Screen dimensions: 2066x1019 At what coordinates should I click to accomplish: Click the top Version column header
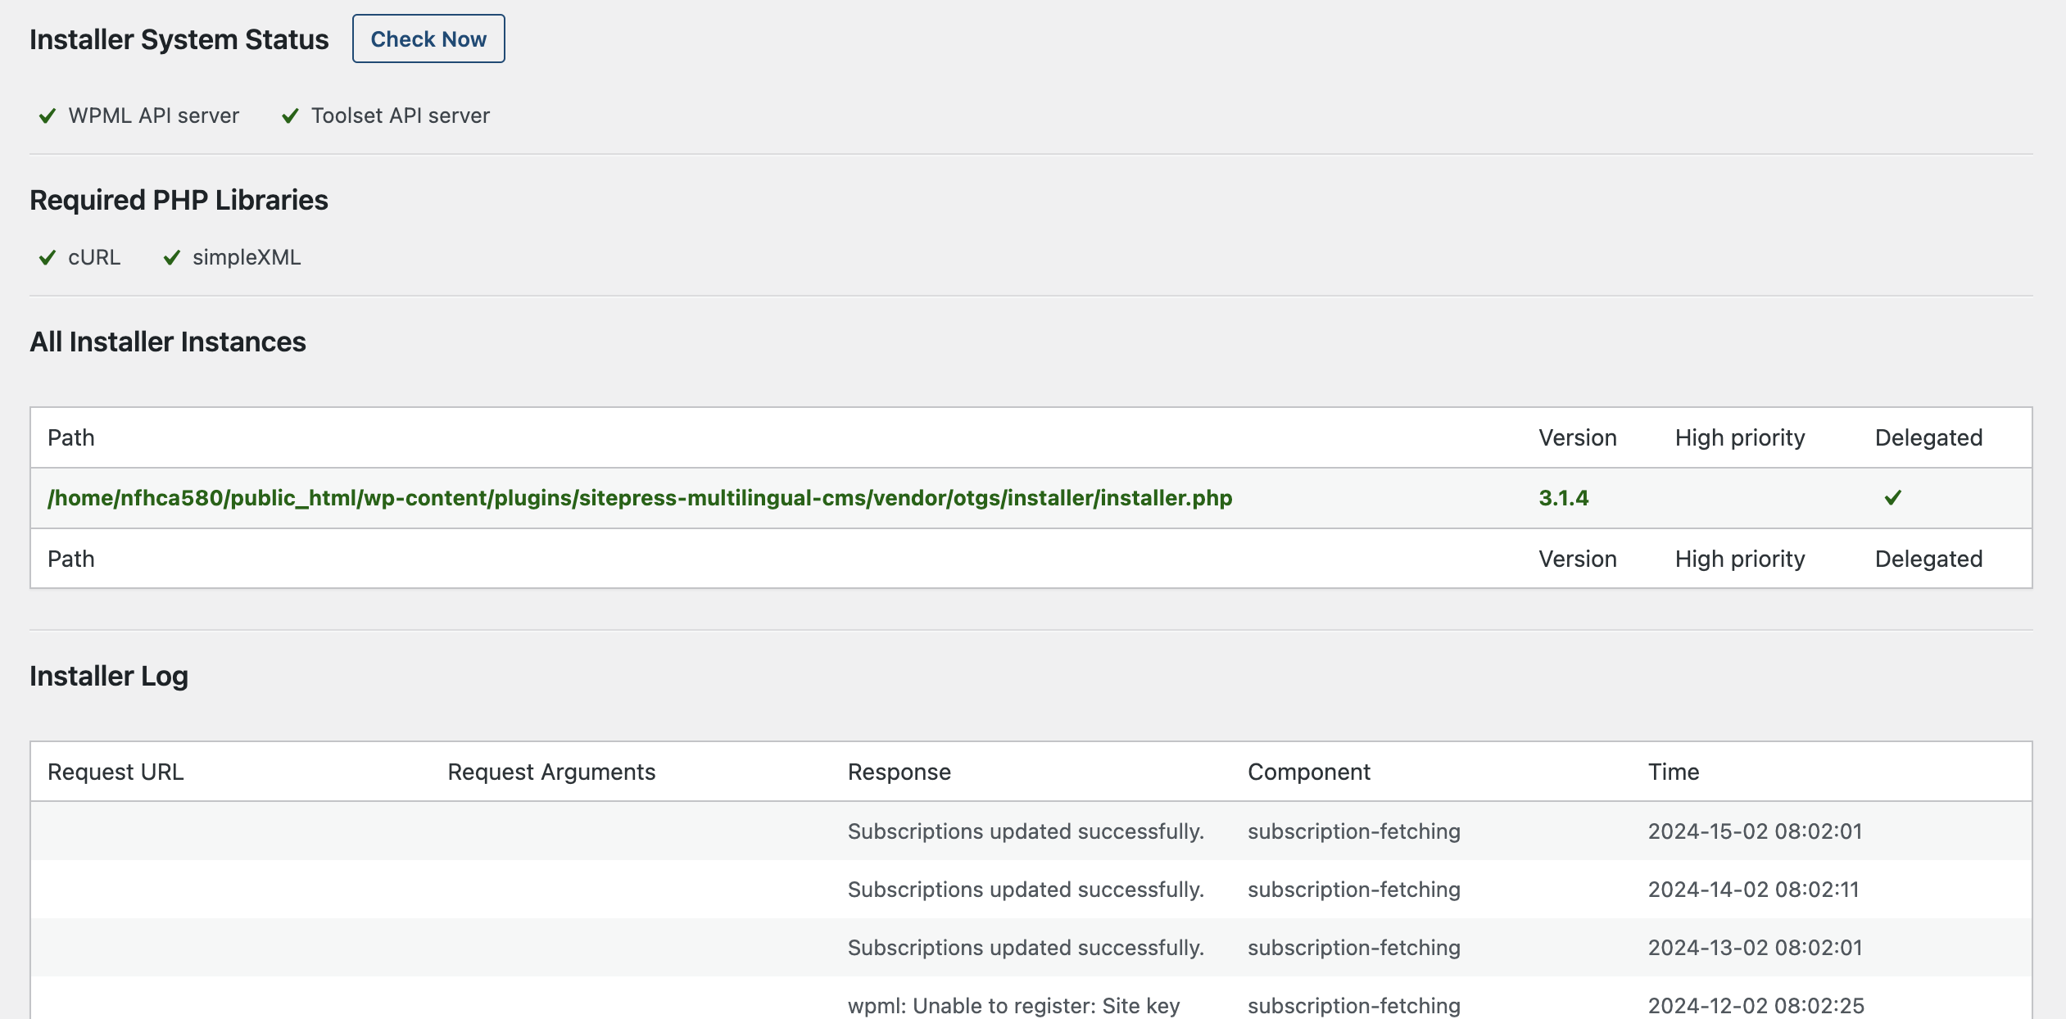click(1578, 437)
